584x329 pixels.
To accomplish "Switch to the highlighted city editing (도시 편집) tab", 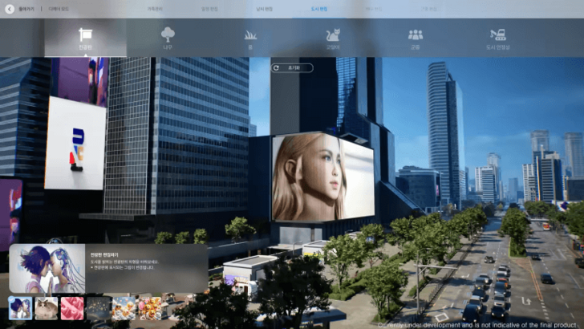I will [319, 9].
